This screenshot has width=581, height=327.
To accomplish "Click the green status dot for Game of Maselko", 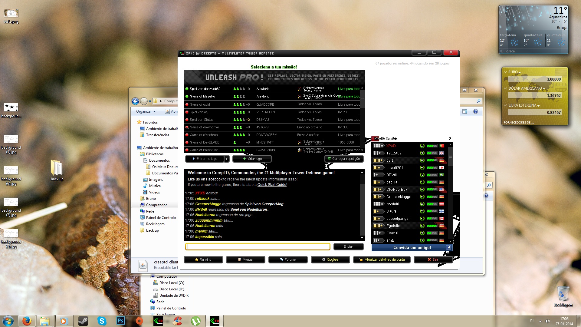I will [187, 96].
